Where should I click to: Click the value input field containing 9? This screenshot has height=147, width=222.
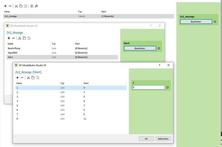tap(149, 87)
